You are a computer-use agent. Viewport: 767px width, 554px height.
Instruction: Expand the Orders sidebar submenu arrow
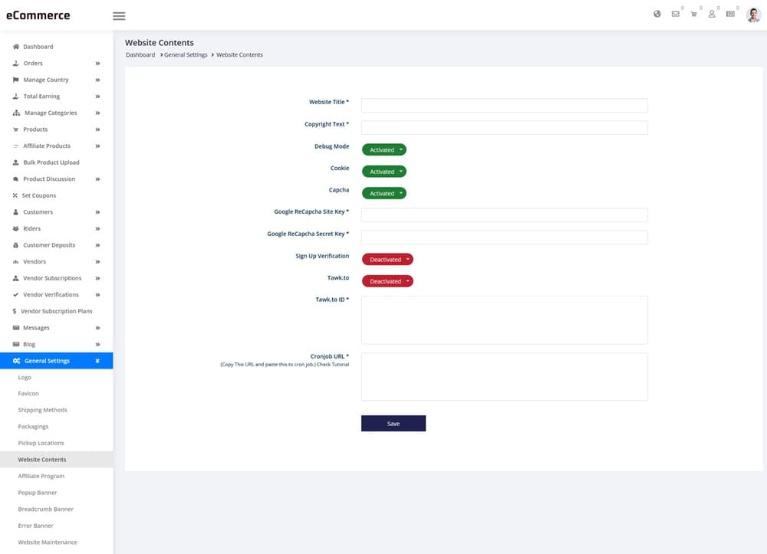(x=97, y=64)
